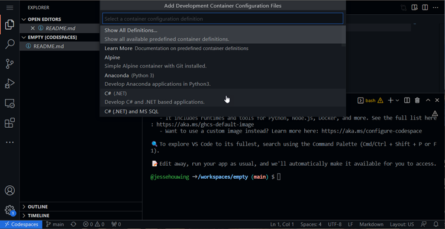
Task: Open the Run and Debug view
Action: (9, 83)
